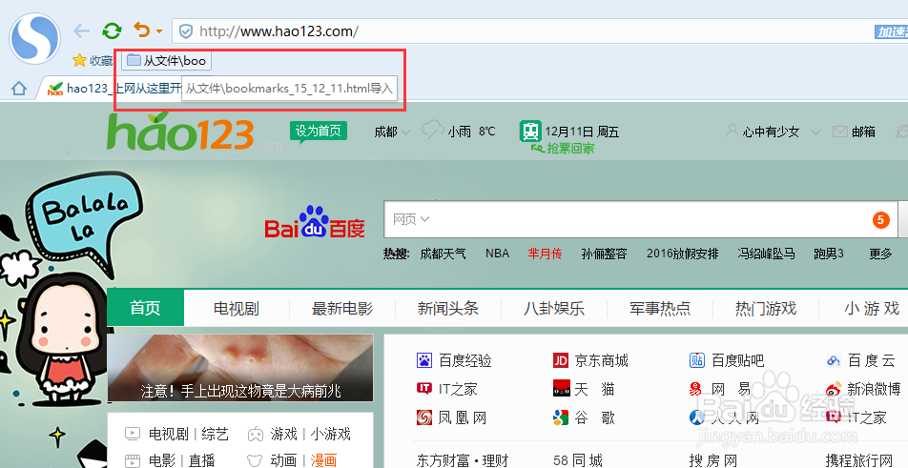The width and height of the screenshot is (908, 468).
Task: Select the 新闻头条 navigation tab
Action: pos(448,308)
